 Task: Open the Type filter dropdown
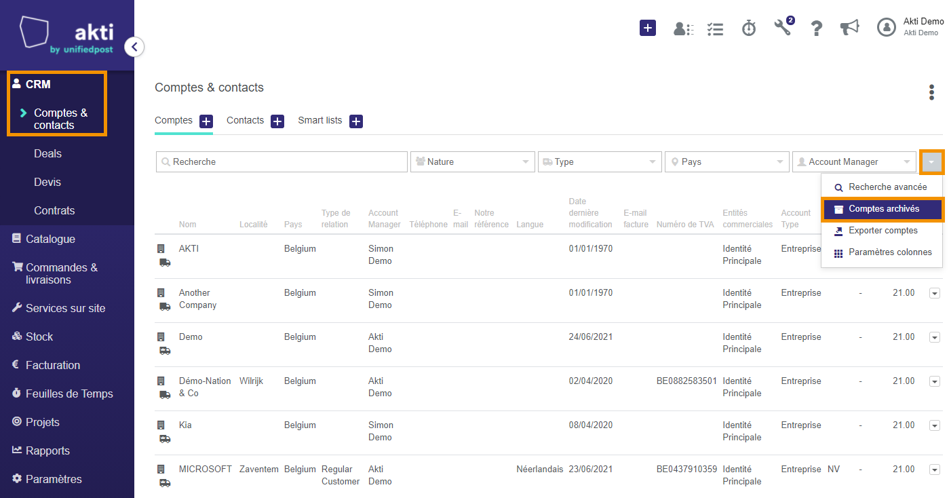tap(600, 161)
